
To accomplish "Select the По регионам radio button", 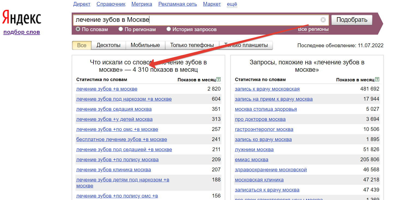I will coord(121,29).
